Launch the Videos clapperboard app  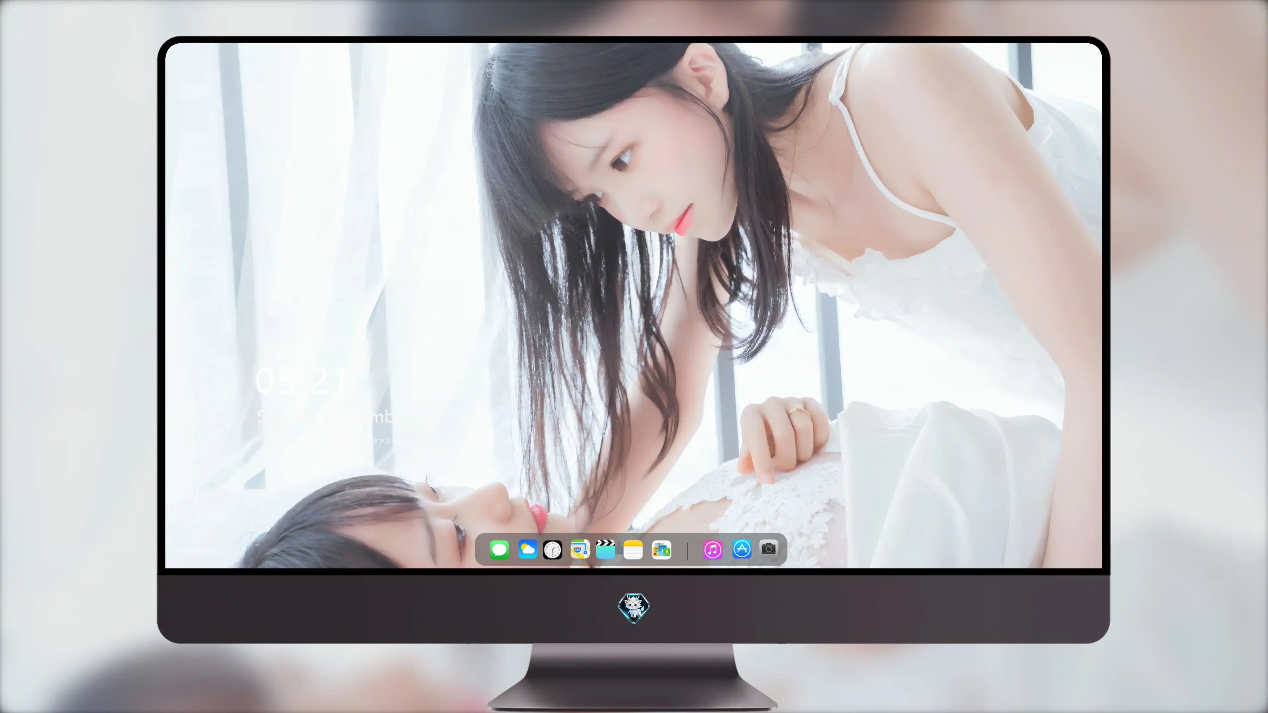coord(606,549)
